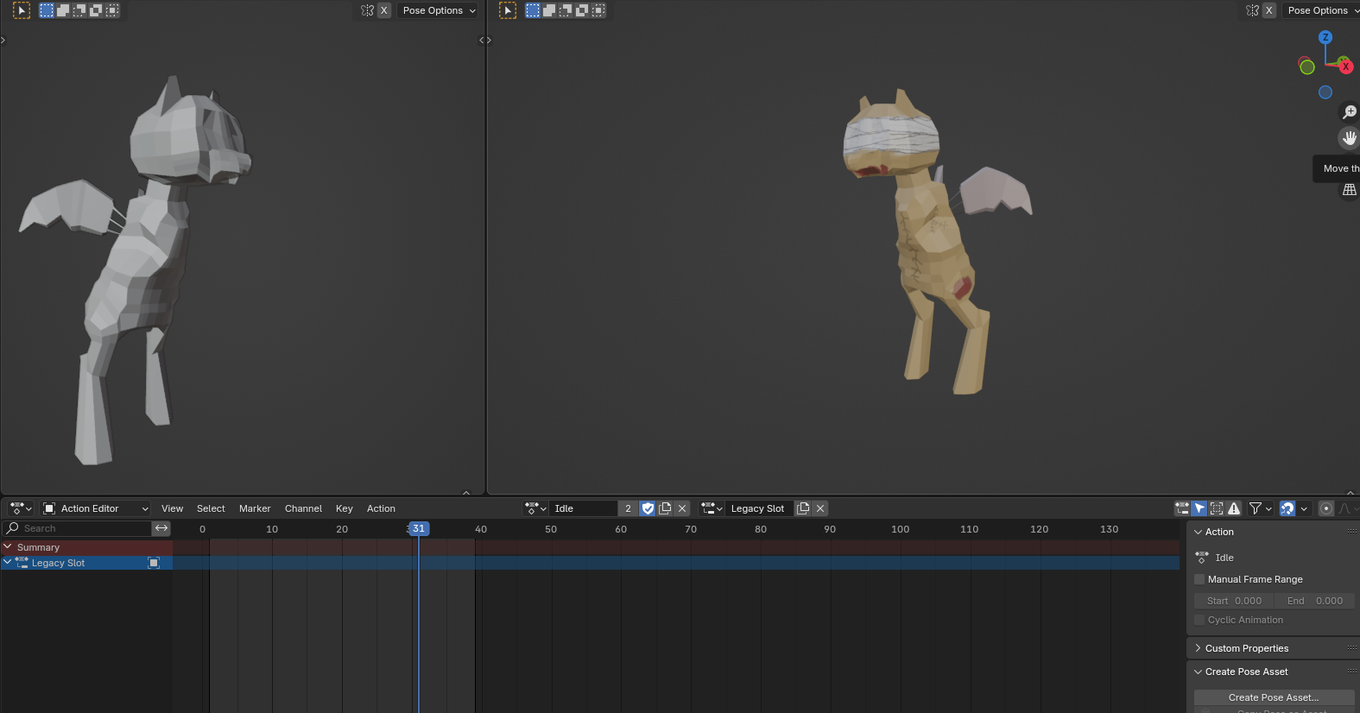Open the View menu
The height and width of the screenshot is (713, 1360).
coord(173,508)
